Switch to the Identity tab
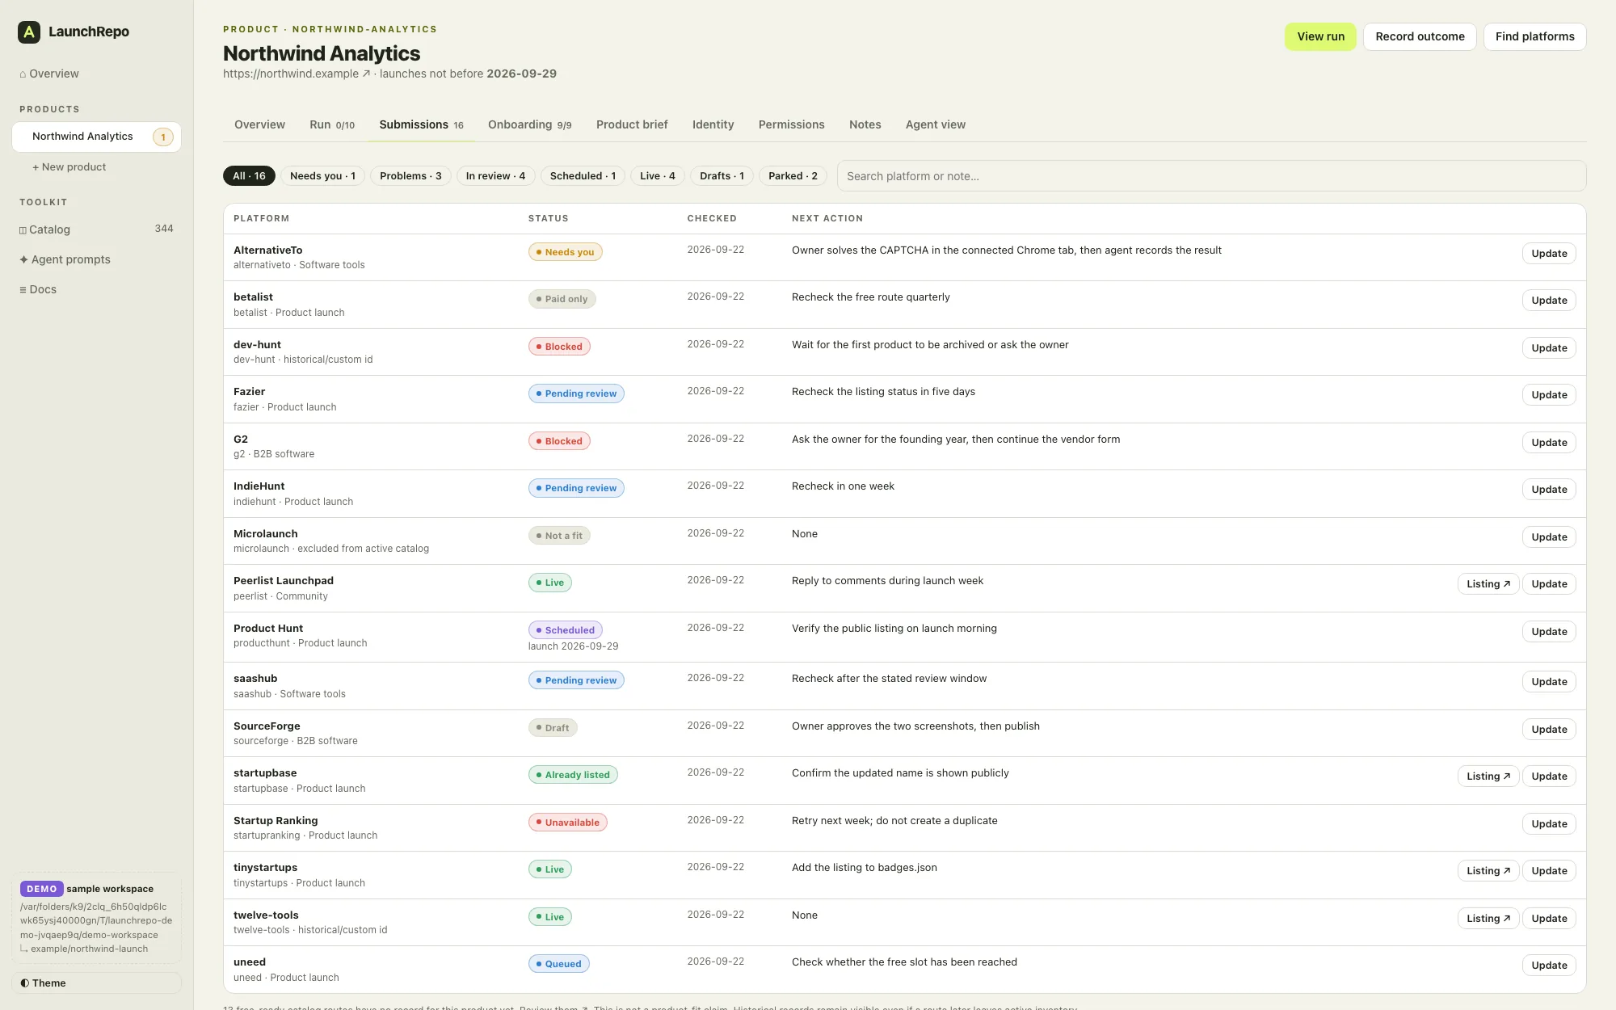The width and height of the screenshot is (1616, 1010). (x=713, y=124)
